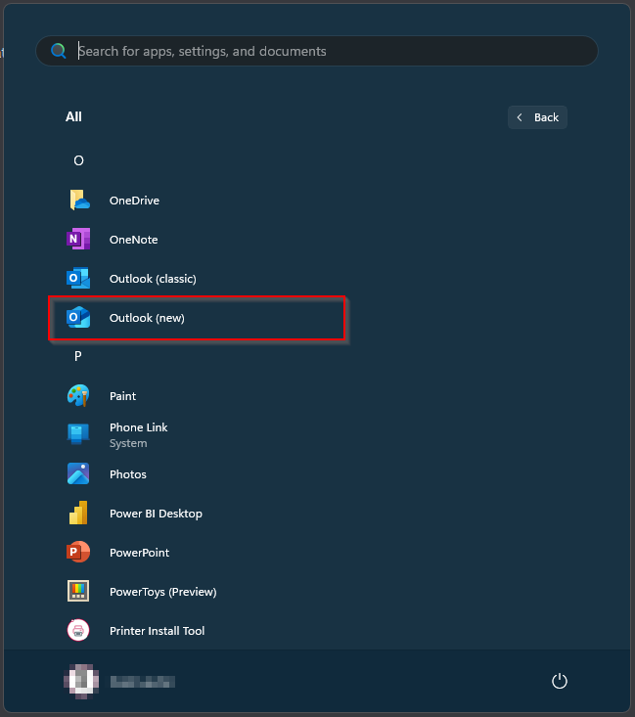Viewport: 635px width, 717px height.
Task: Click the Power BI Desktop label
Action: 156,514
